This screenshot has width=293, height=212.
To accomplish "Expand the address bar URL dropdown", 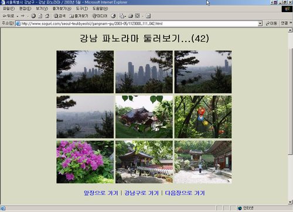I will pos(260,23).
